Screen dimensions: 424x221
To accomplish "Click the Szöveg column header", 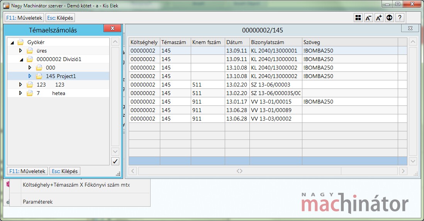I will (350, 42).
